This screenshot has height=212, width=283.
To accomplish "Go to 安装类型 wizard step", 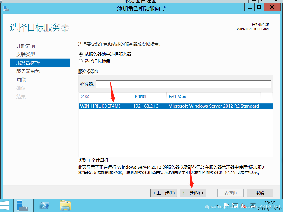I will click(x=26, y=54).
